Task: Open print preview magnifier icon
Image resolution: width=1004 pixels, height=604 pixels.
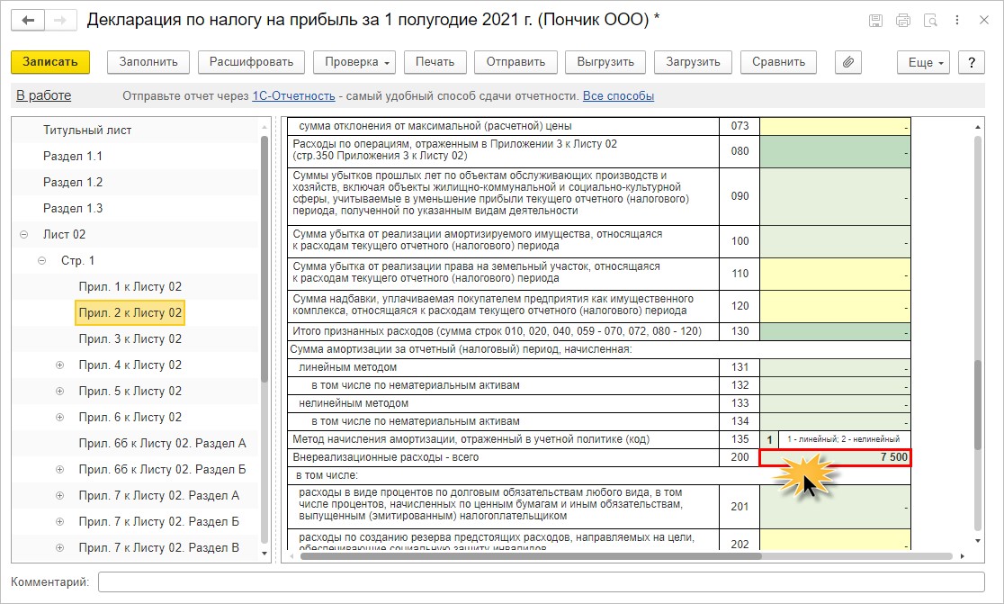Action: click(930, 21)
